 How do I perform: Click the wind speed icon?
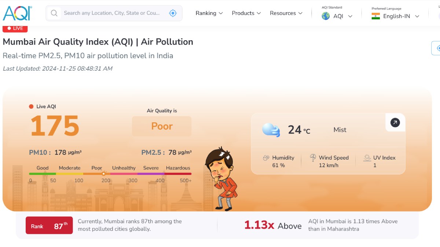pos(313,158)
